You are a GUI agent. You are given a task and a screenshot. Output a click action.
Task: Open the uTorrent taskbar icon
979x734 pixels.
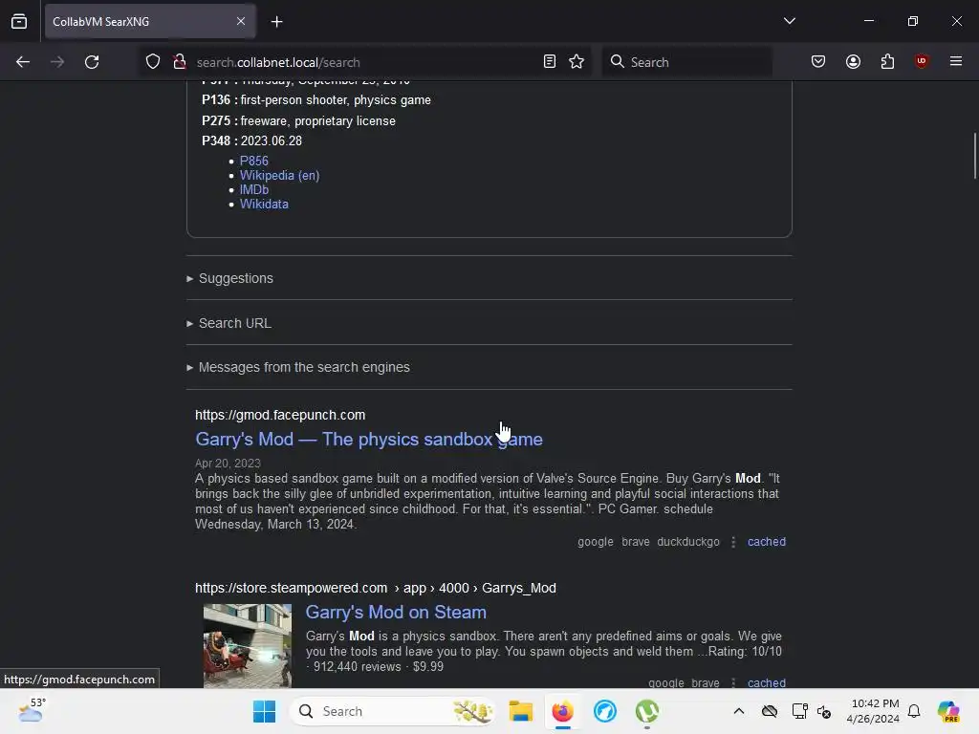(x=647, y=711)
